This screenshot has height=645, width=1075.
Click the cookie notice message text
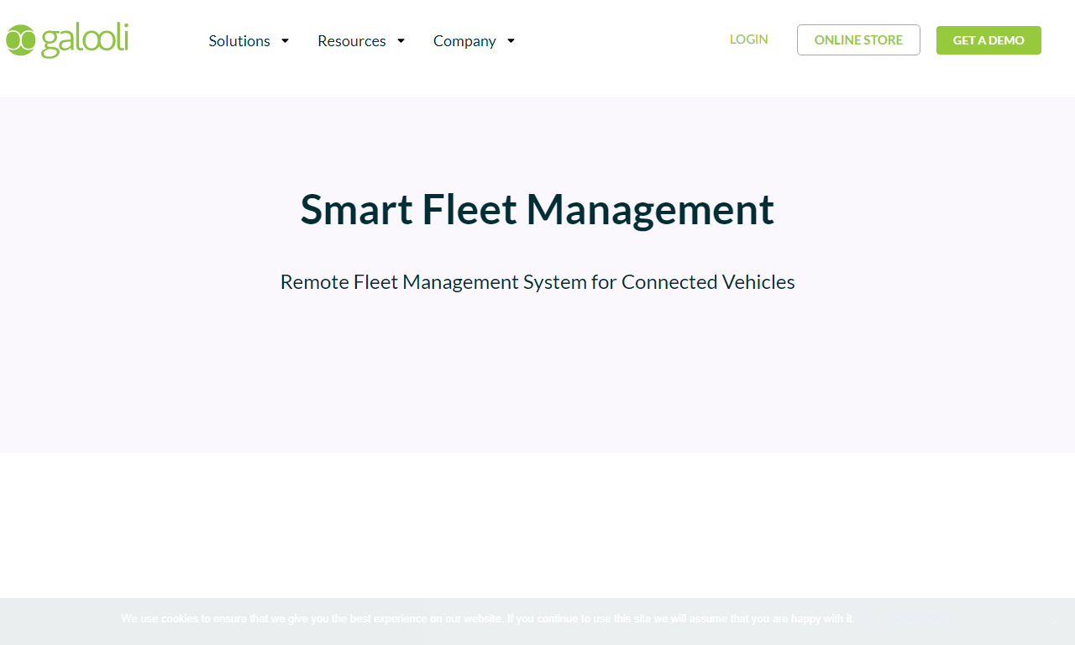point(487,619)
